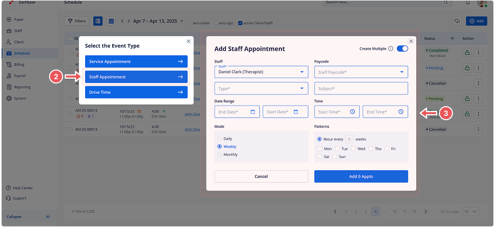Viewport: 495px width, 229px height.
Task: Click the notification bell icon
Action: coord(467,3)
